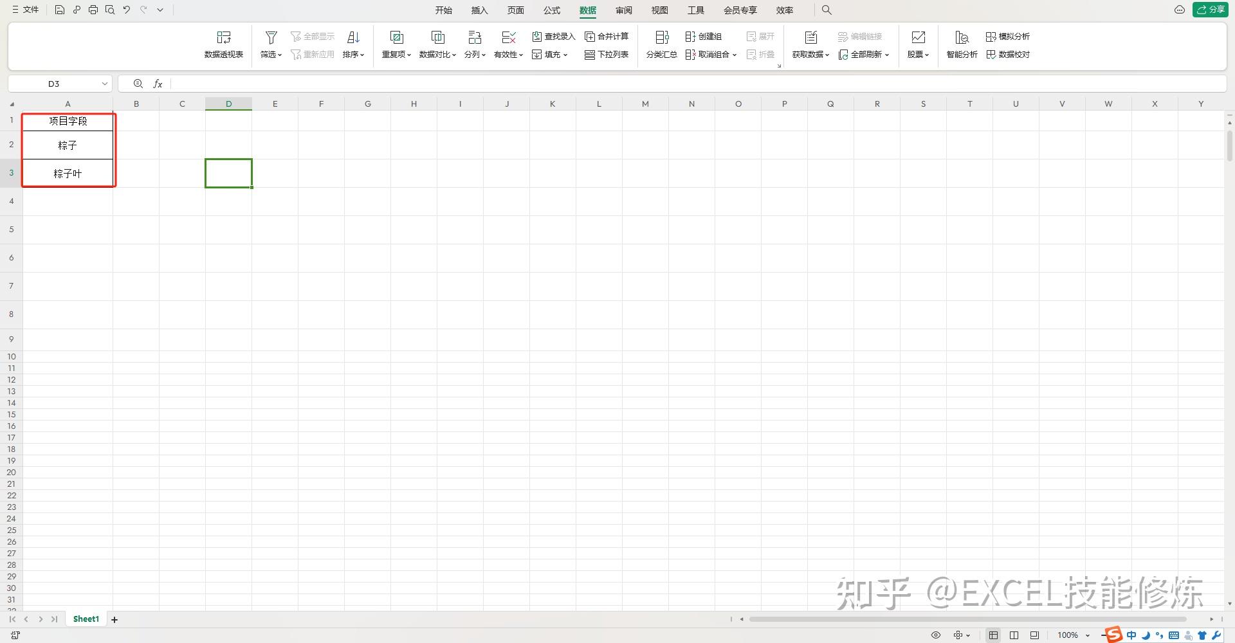Toggle reading mode in the status bar
The image size is (1235, 643).
1014,635
